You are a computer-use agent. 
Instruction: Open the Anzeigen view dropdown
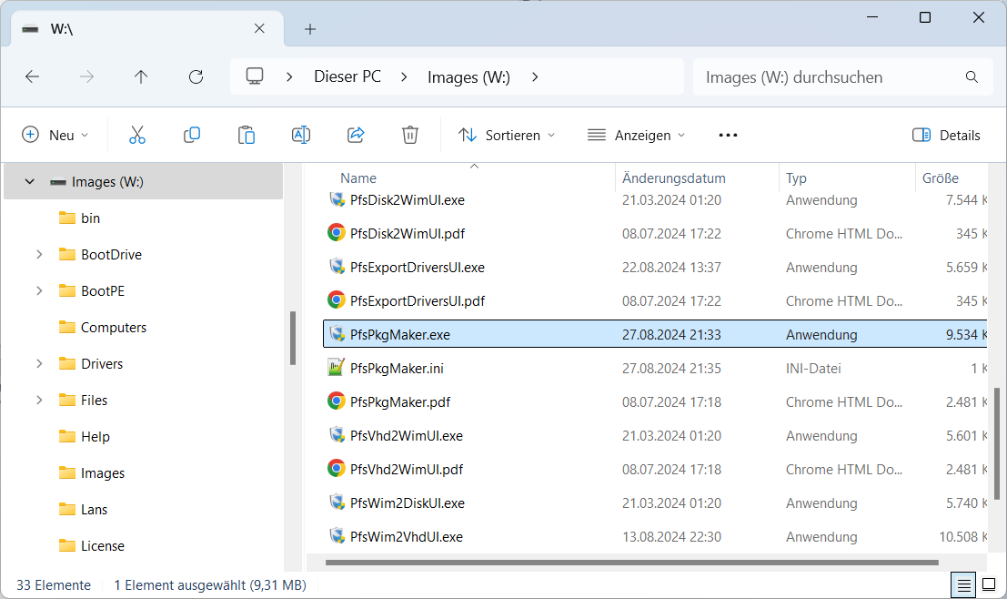tap(636, 135)
